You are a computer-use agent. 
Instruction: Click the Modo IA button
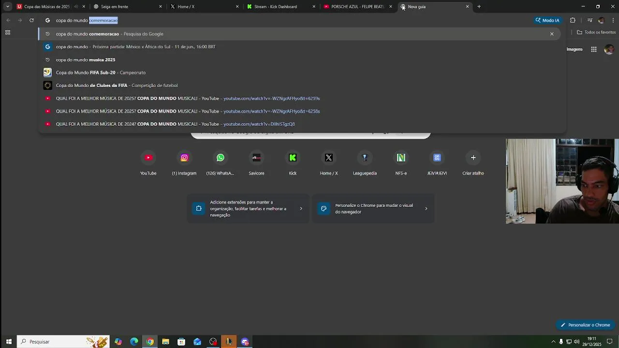click(547, 20)
